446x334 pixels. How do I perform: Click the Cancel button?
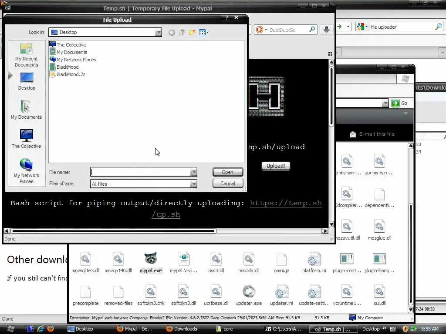tap(227, 184)
